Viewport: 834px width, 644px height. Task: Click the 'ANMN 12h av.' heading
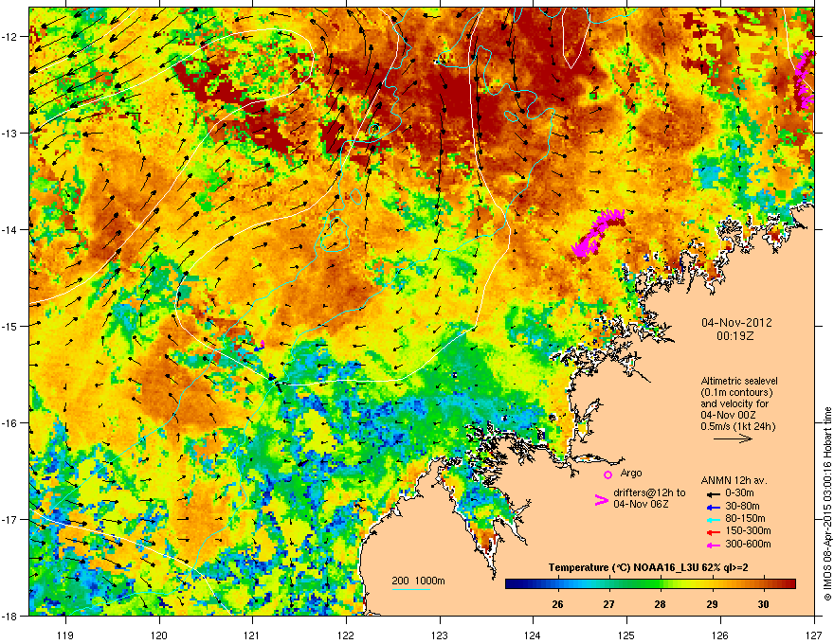point(734,480)
